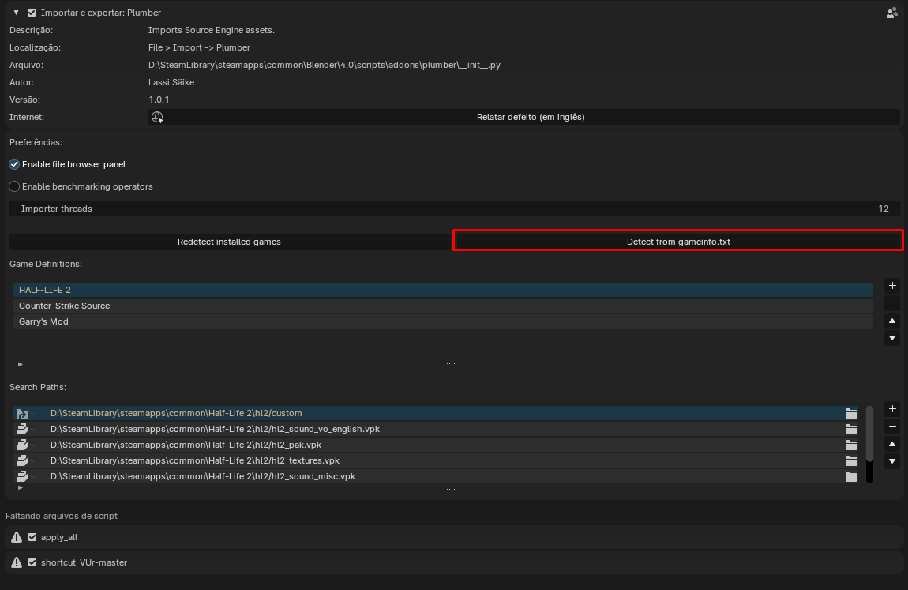The width and height of the screenshot is (908, 590).
Task: Add a new search path with plus
Action: coord(892,409)
